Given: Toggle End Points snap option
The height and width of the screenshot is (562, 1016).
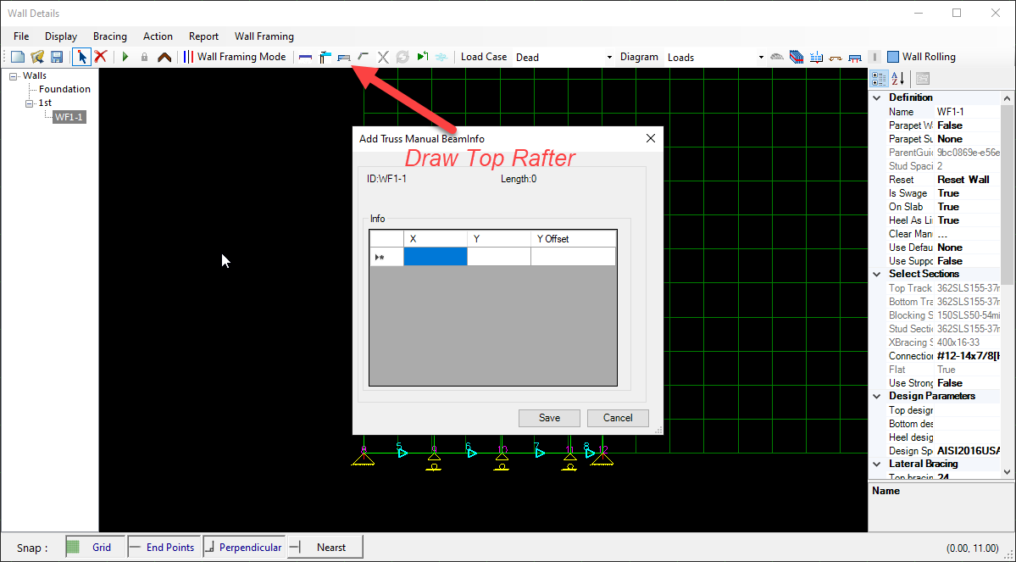Looking at the screenshot, I should [164, 548].
